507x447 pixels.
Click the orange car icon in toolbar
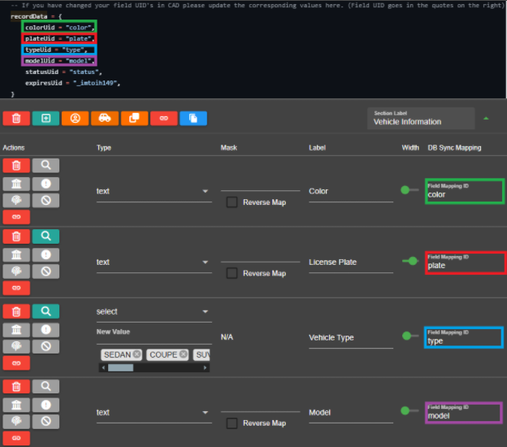pos(105,119)
